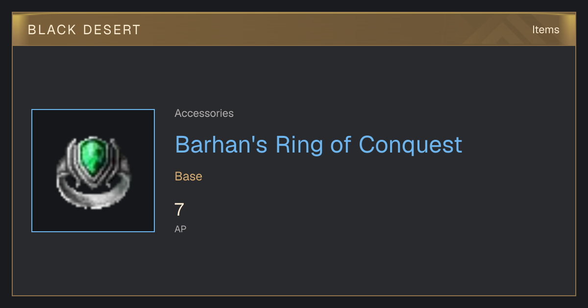Click the AP value number 7

[179, 210]
